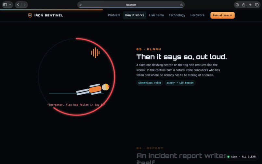Image resolution: width=262 pixels, height=164 pixels.
Task: Open the Hardware nav item
Action: (197, 15)
